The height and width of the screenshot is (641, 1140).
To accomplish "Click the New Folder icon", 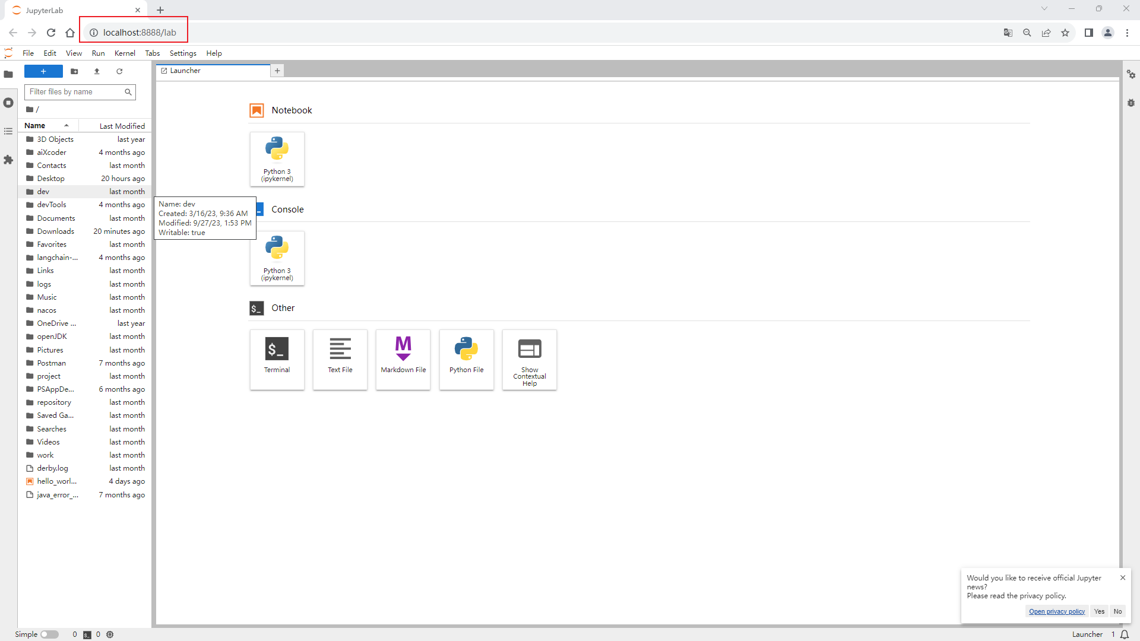I will pos(74,71).
